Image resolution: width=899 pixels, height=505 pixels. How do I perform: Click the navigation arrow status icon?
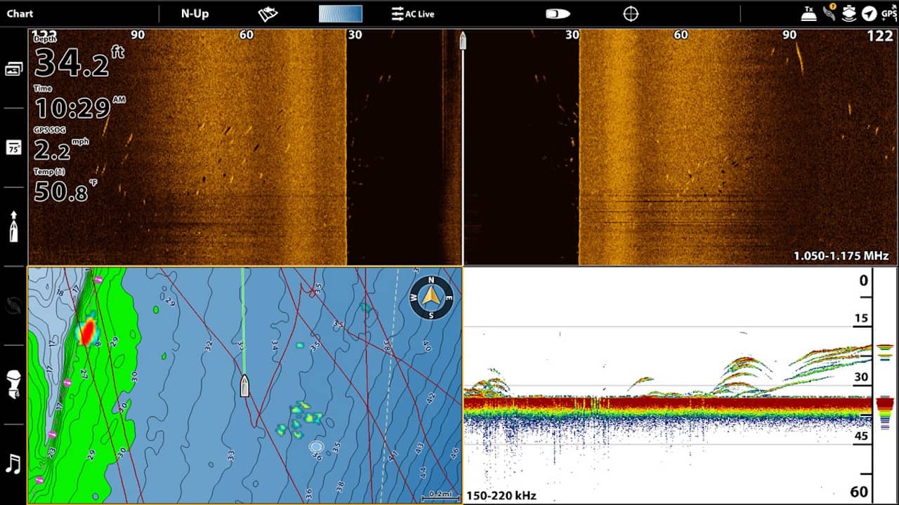[869, 14]
